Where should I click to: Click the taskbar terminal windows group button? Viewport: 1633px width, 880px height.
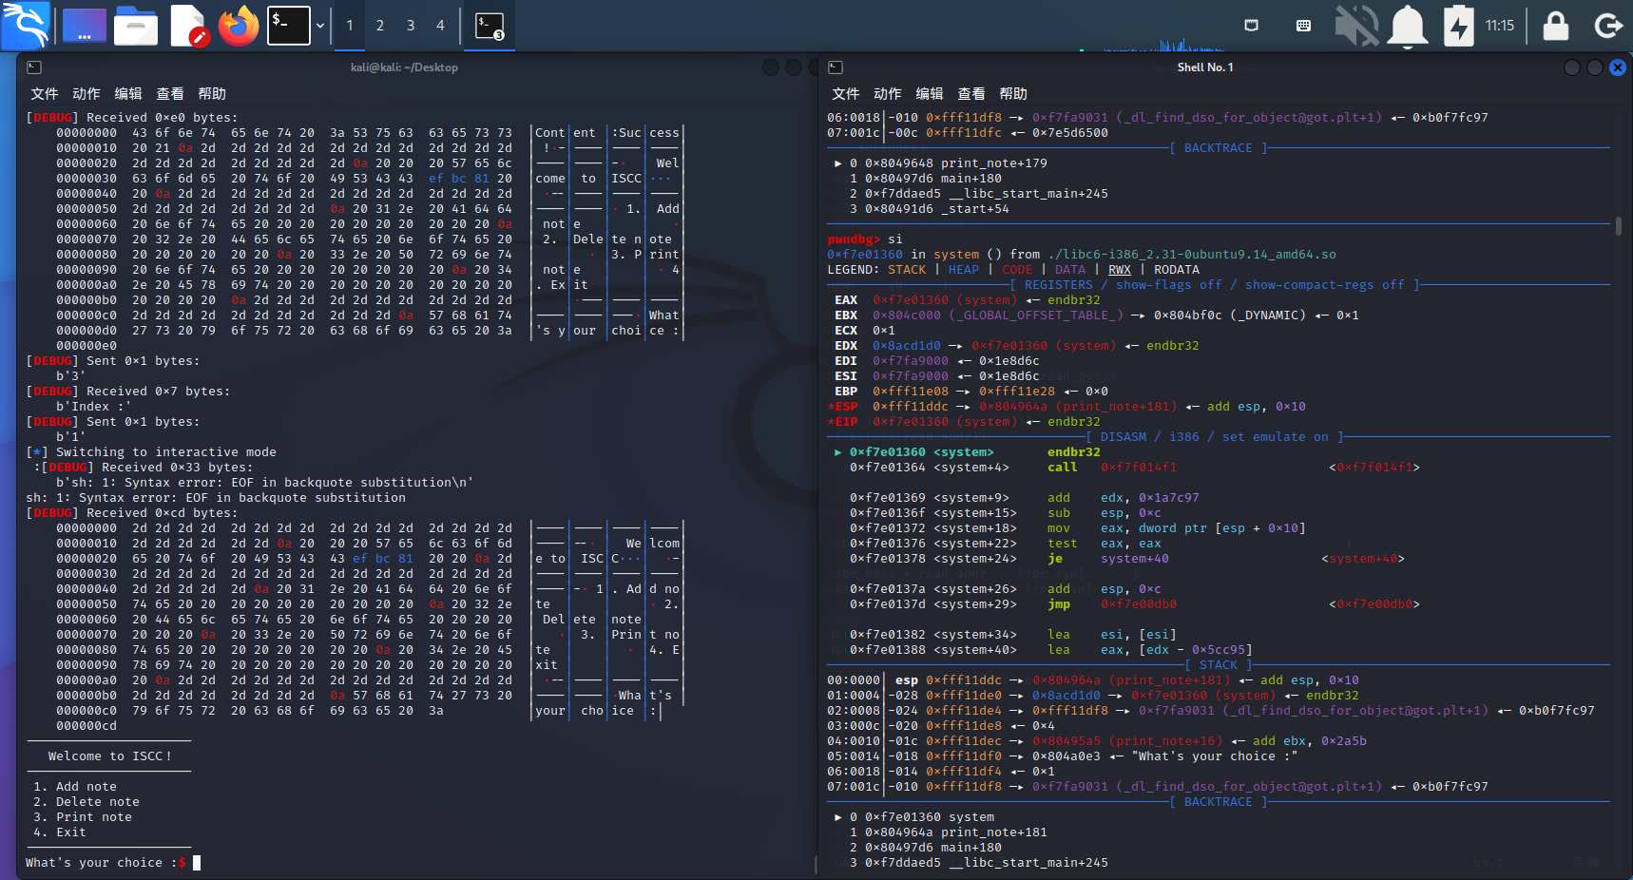(x=490, y=26)
